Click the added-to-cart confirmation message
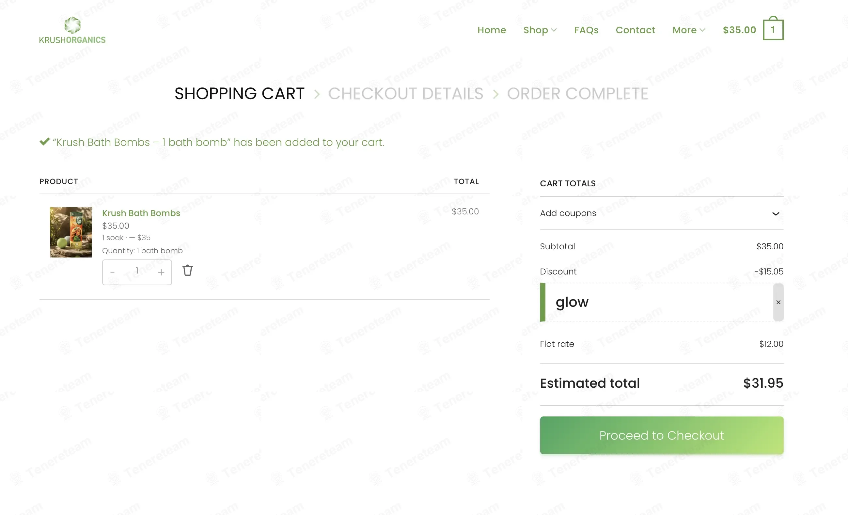The height and width of the screenshot is (515, 848). coord(218,142)
